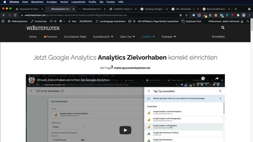Click the Websitepiloten logo
This screenshot has height=142, width=253.
pyautogui.click(x=43, y=28)
